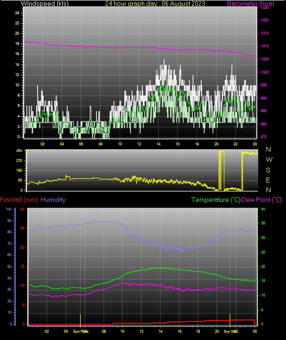Click the Barometer (hpa) axis title
This screenshot has height=340, width=286.
(250, 4)
